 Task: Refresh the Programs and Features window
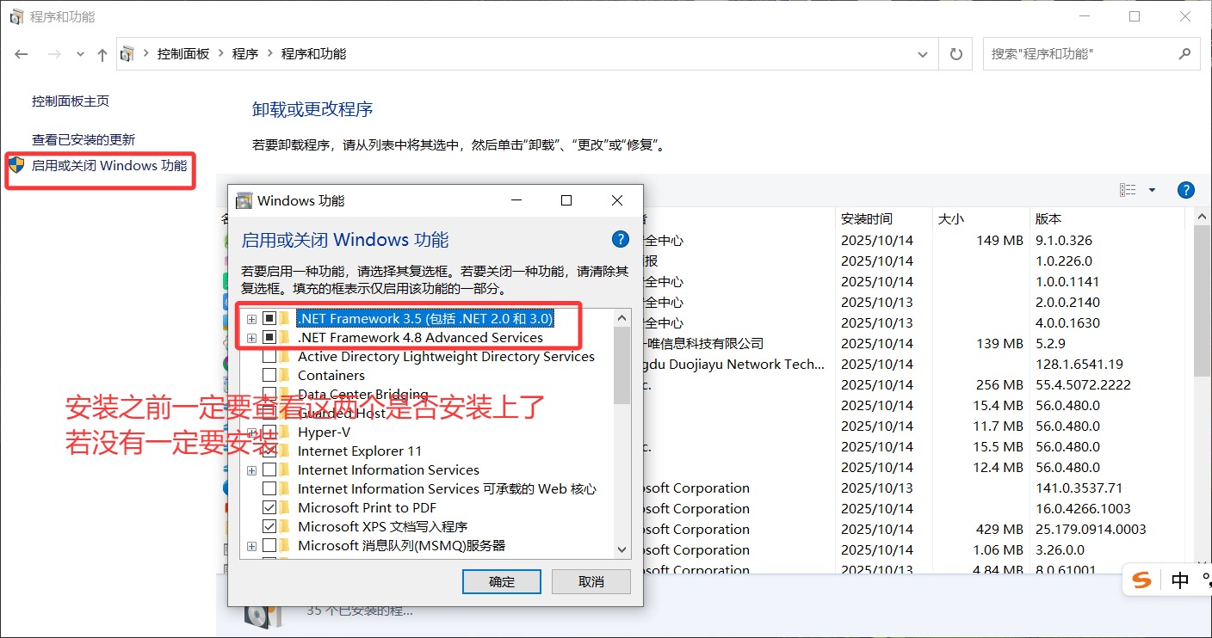pyautogui.click(x=955, y=54)
